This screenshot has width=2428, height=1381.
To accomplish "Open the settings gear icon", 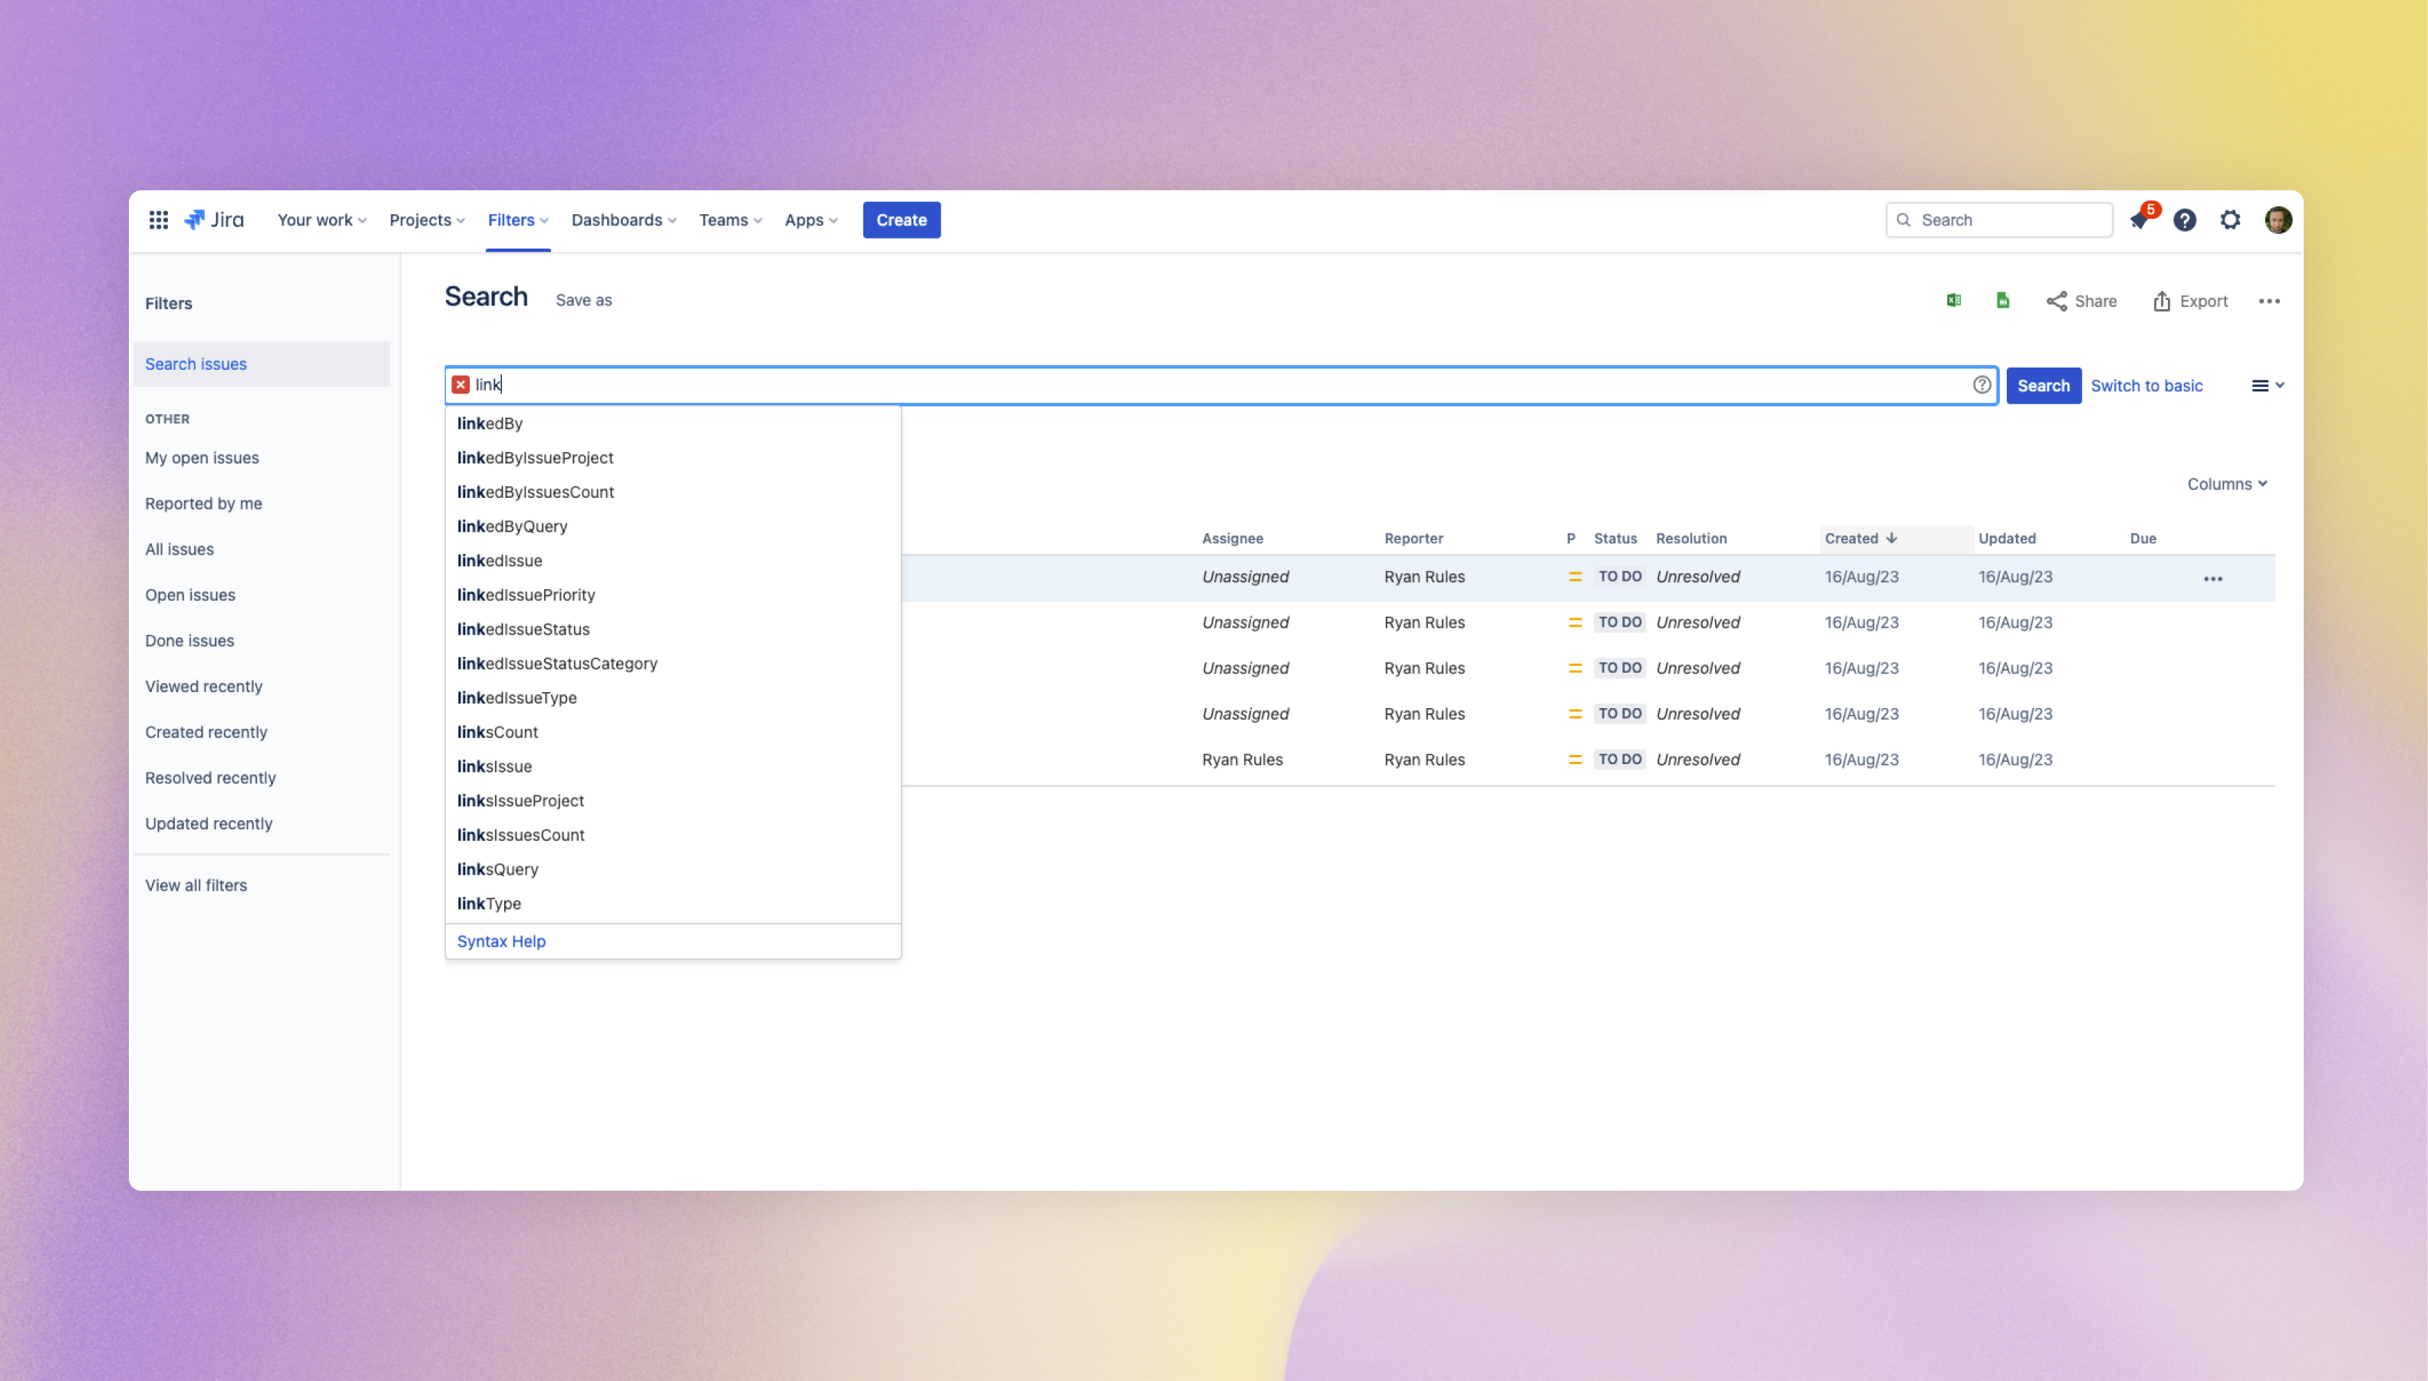I will pos(2231,220).
